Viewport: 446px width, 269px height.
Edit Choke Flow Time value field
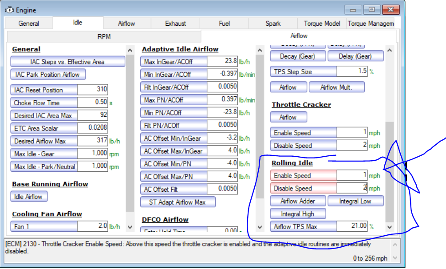[x=92, y=102]
